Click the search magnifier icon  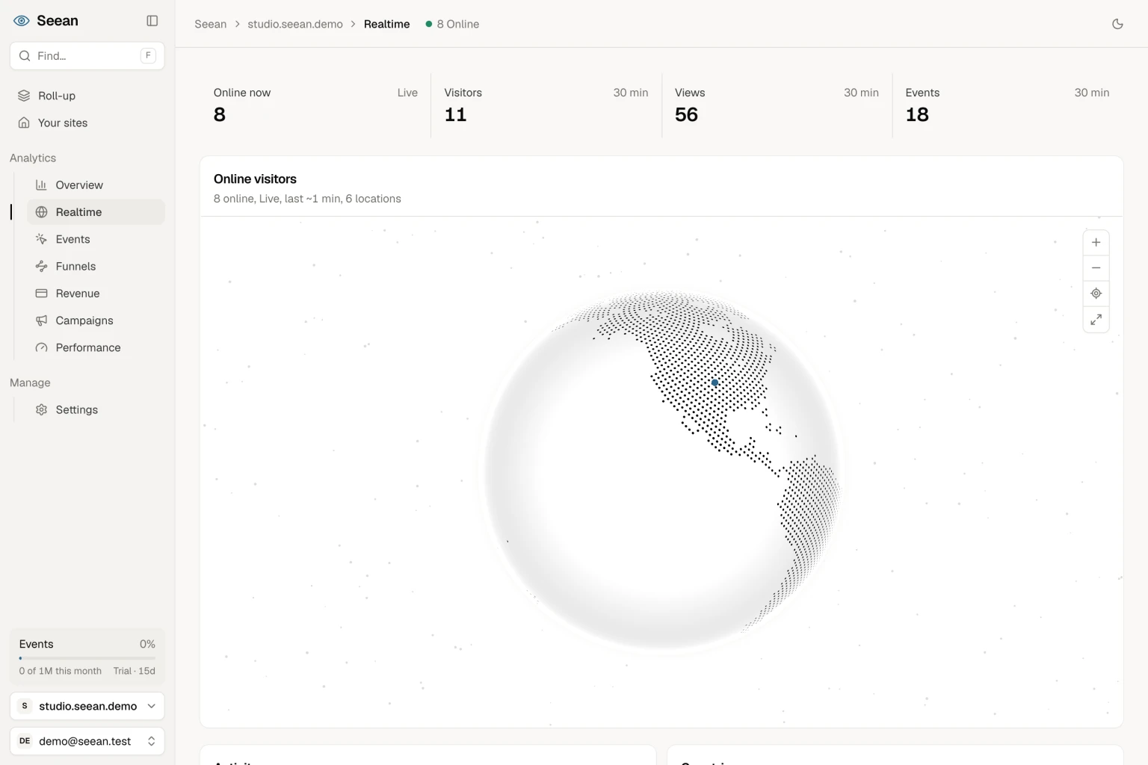[x=25, y=56]
